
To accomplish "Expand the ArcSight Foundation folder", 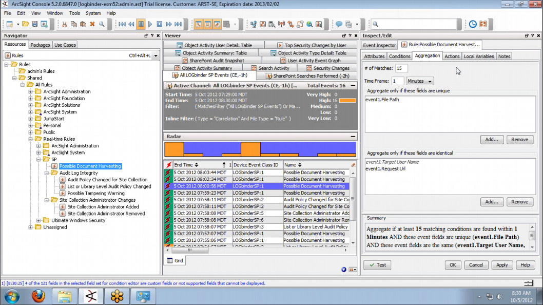I will [x=30, y=99].
